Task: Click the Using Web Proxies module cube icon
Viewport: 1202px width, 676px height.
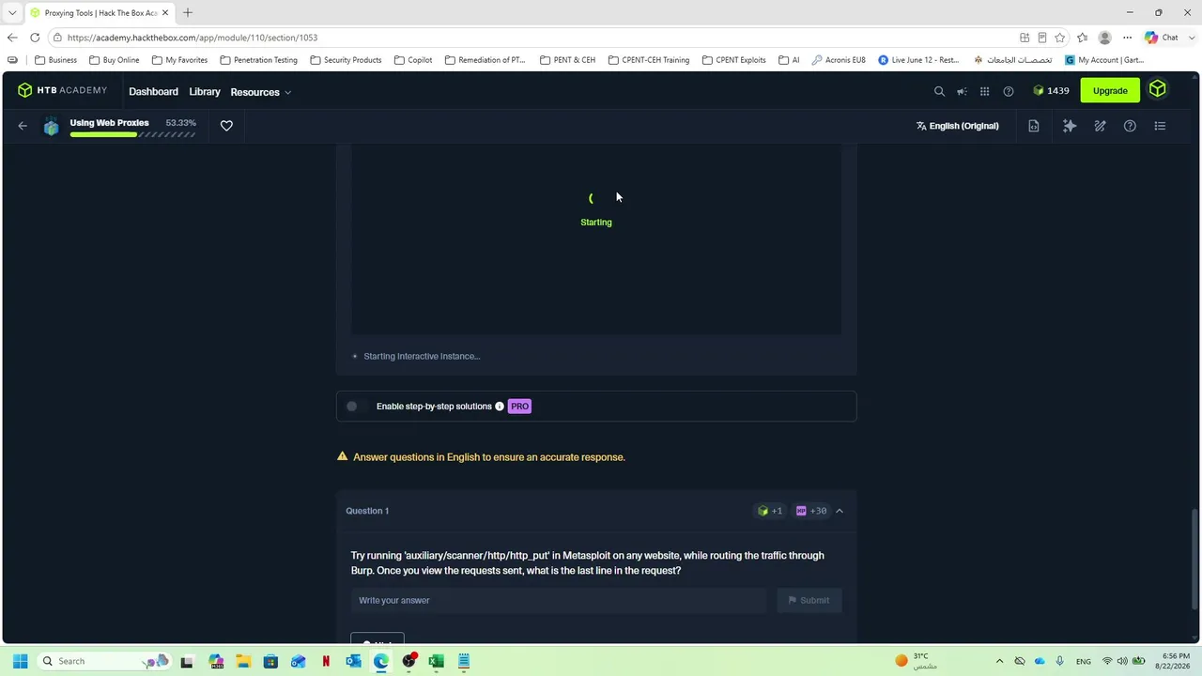Action: pos(51,127)
